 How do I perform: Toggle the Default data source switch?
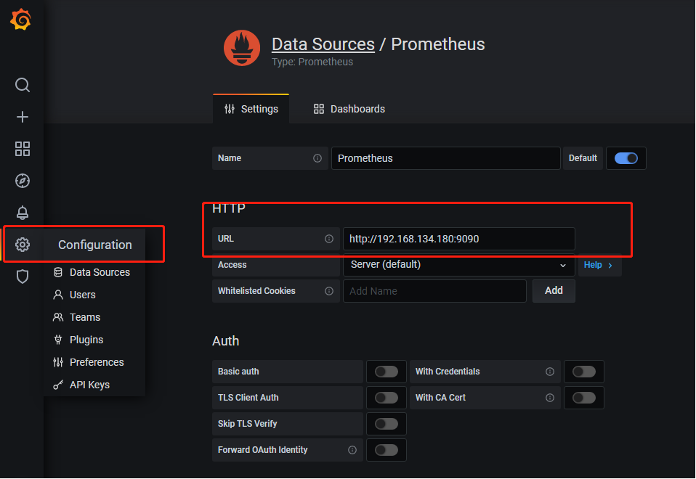(x=626, y=158)
